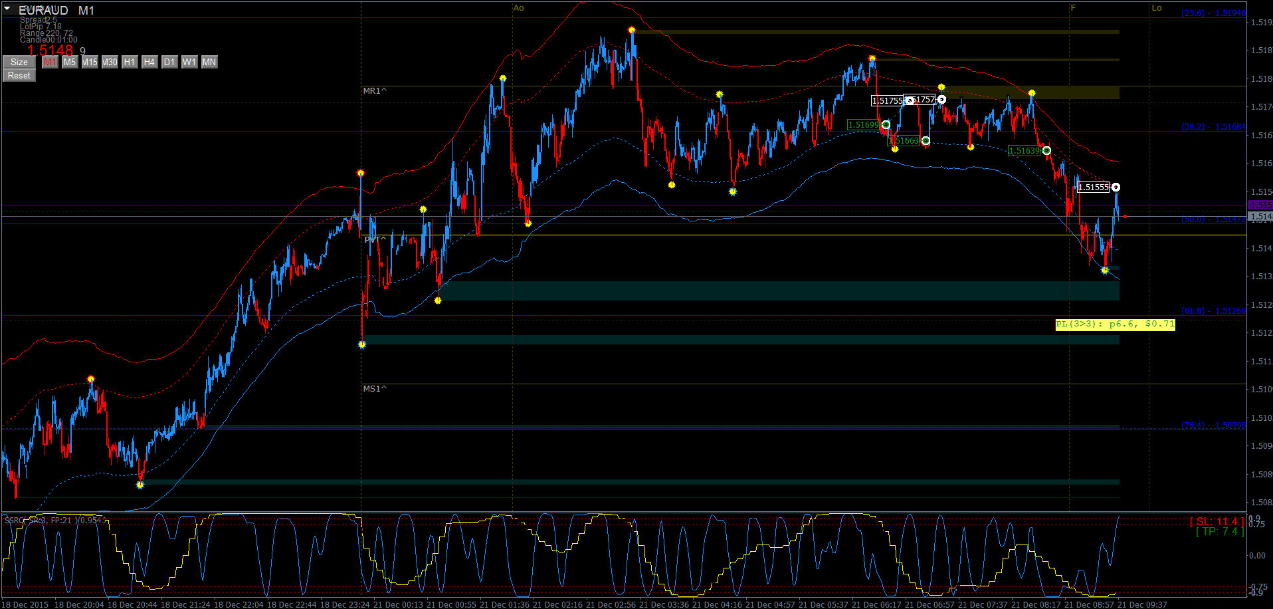
Task: Click the circle marker next to 1.51757
Action: tap(941, 99)
